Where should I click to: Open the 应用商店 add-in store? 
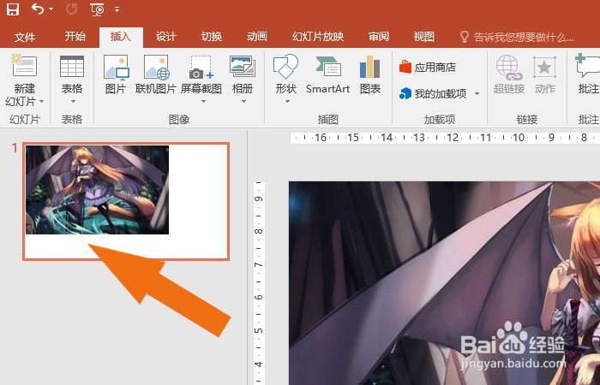[x=428, y=68]
